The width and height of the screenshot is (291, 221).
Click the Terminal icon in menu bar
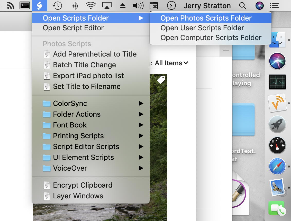25,5
